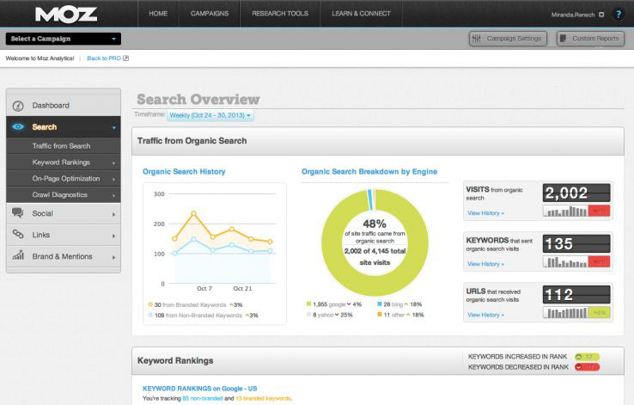Click the Brand & Mentions chart icon
The height and width of the screenshot is (405, 634).
18,255
